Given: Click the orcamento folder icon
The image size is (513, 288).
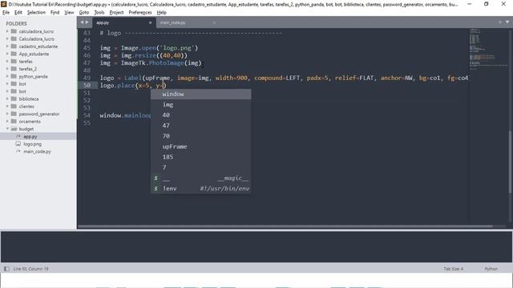Looking at the screenshot, I should [14, 122].
